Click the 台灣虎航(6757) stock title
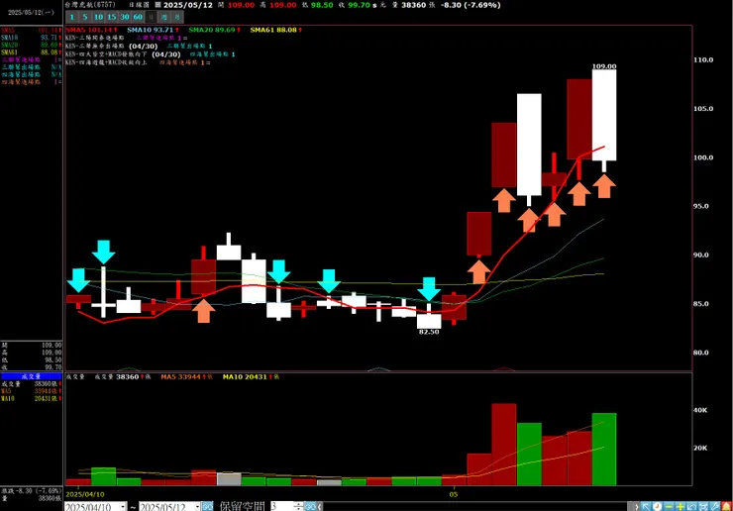The image size is (733, 511). pyautogui.click(x=90, y=5)
